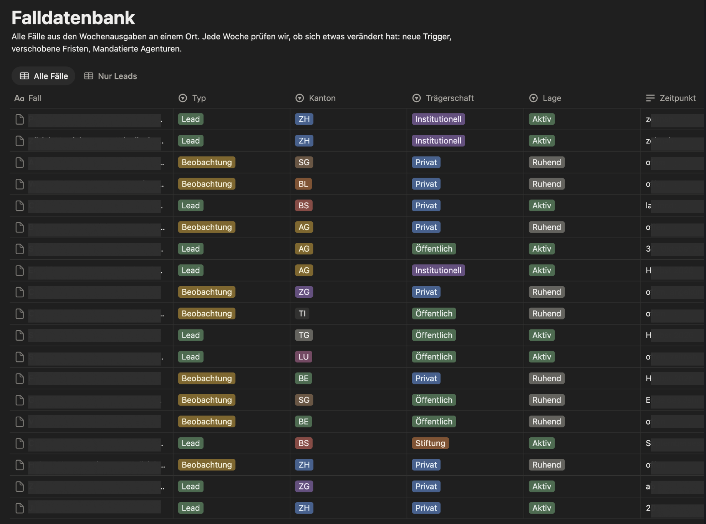Click page icon of the ZG Beobachtung row

[x=20, y=292]
